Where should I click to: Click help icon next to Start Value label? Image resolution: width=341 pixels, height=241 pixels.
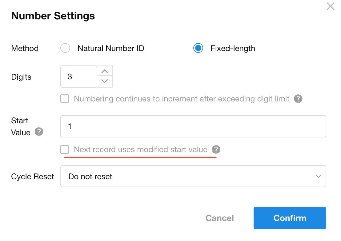[39, 132]
